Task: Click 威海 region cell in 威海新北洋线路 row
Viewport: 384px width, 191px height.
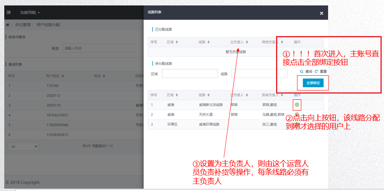Action: click(170, 105)
